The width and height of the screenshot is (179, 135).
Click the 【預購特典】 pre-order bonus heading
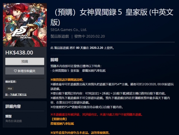click(x=59, y=119)
